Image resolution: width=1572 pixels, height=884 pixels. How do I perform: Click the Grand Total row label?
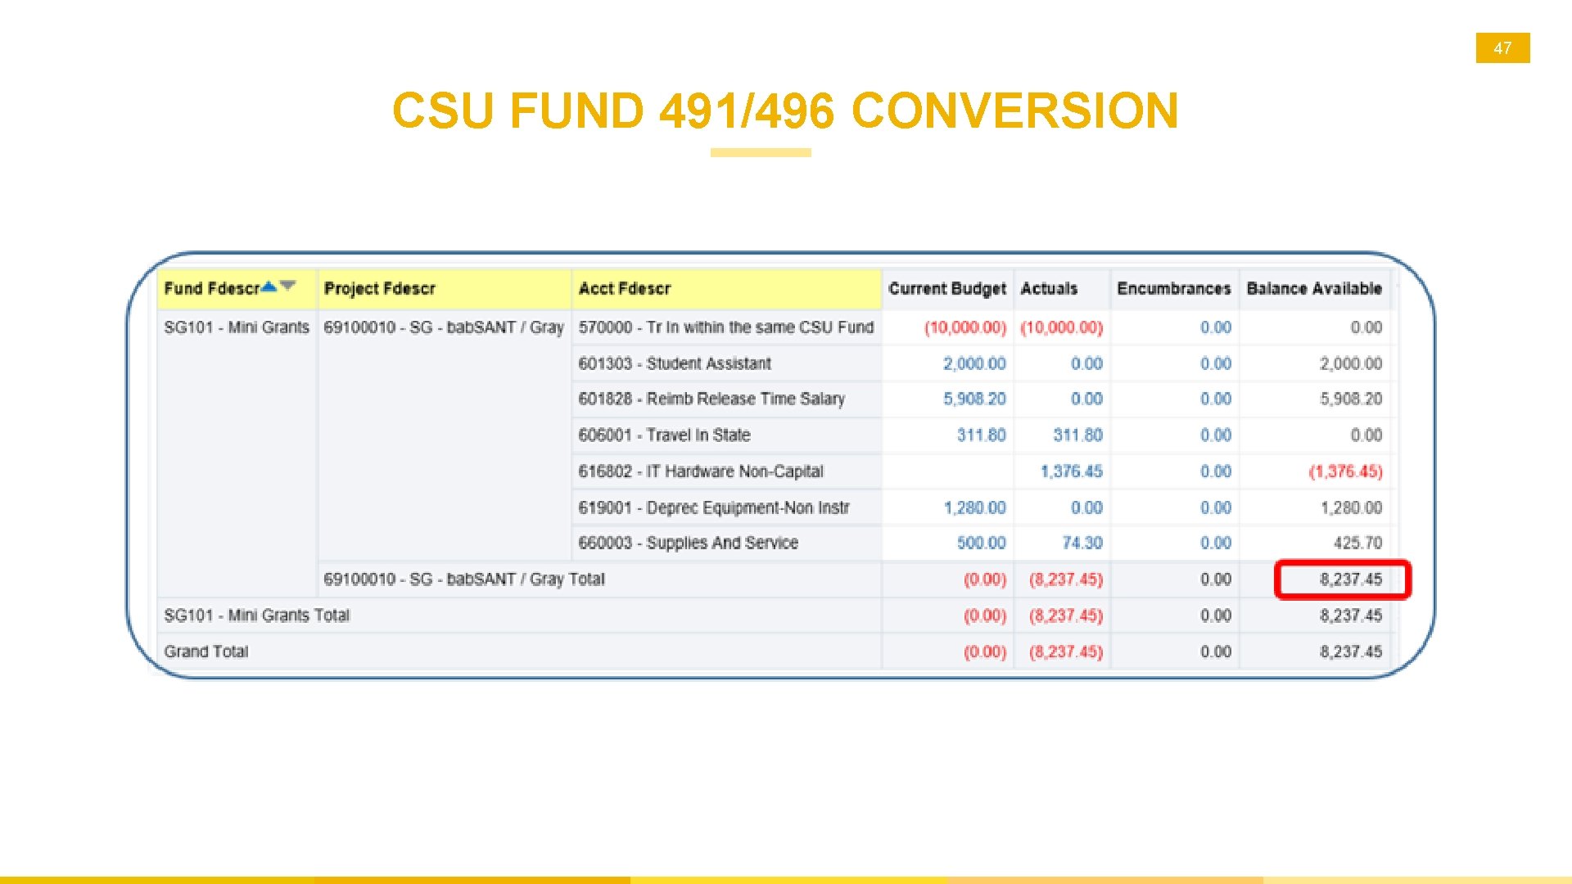(x=206, y=652)
